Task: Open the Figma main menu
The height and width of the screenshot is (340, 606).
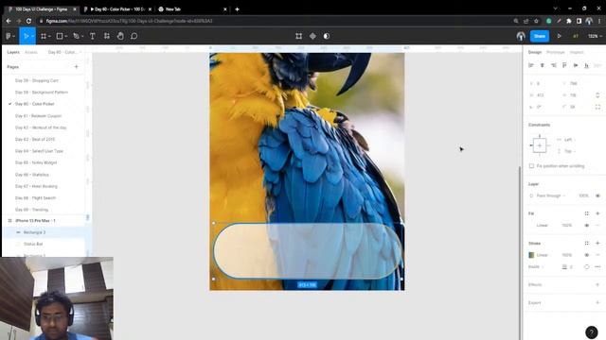Action: tap(10, 36)
